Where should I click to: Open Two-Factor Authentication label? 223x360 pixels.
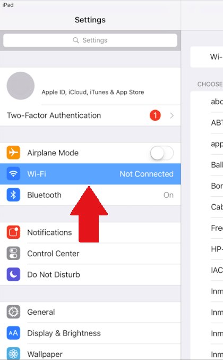[x=54, y=115]
